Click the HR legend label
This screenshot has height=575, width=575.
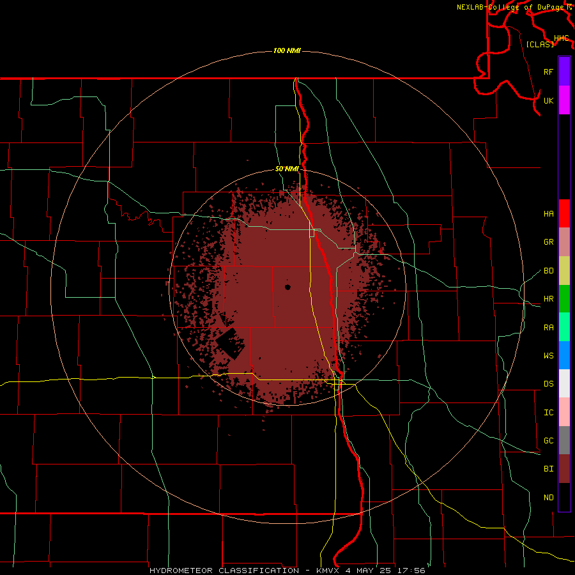pos(548,299)
